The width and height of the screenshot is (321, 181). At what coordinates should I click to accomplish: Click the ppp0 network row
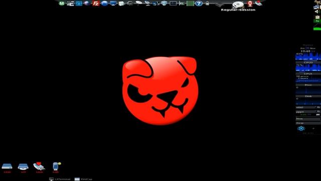point(308,112)
